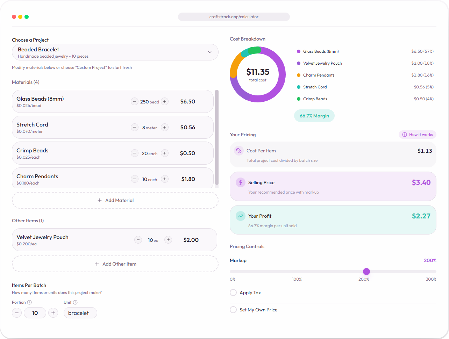This screenshot has width=449, height=339.
Task: Enable Set My Own Price option
Action: [x=233, y=310]
